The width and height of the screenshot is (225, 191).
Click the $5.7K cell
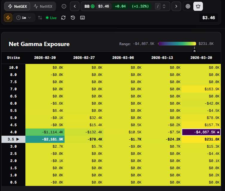pyautogui.click(x=84, y=146)
